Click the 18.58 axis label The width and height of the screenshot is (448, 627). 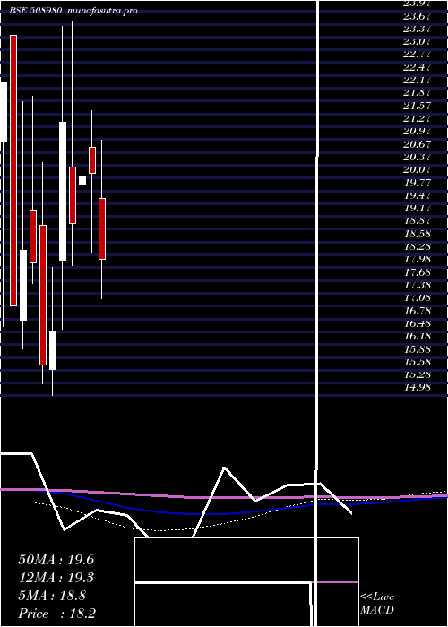tap(418, 234)
